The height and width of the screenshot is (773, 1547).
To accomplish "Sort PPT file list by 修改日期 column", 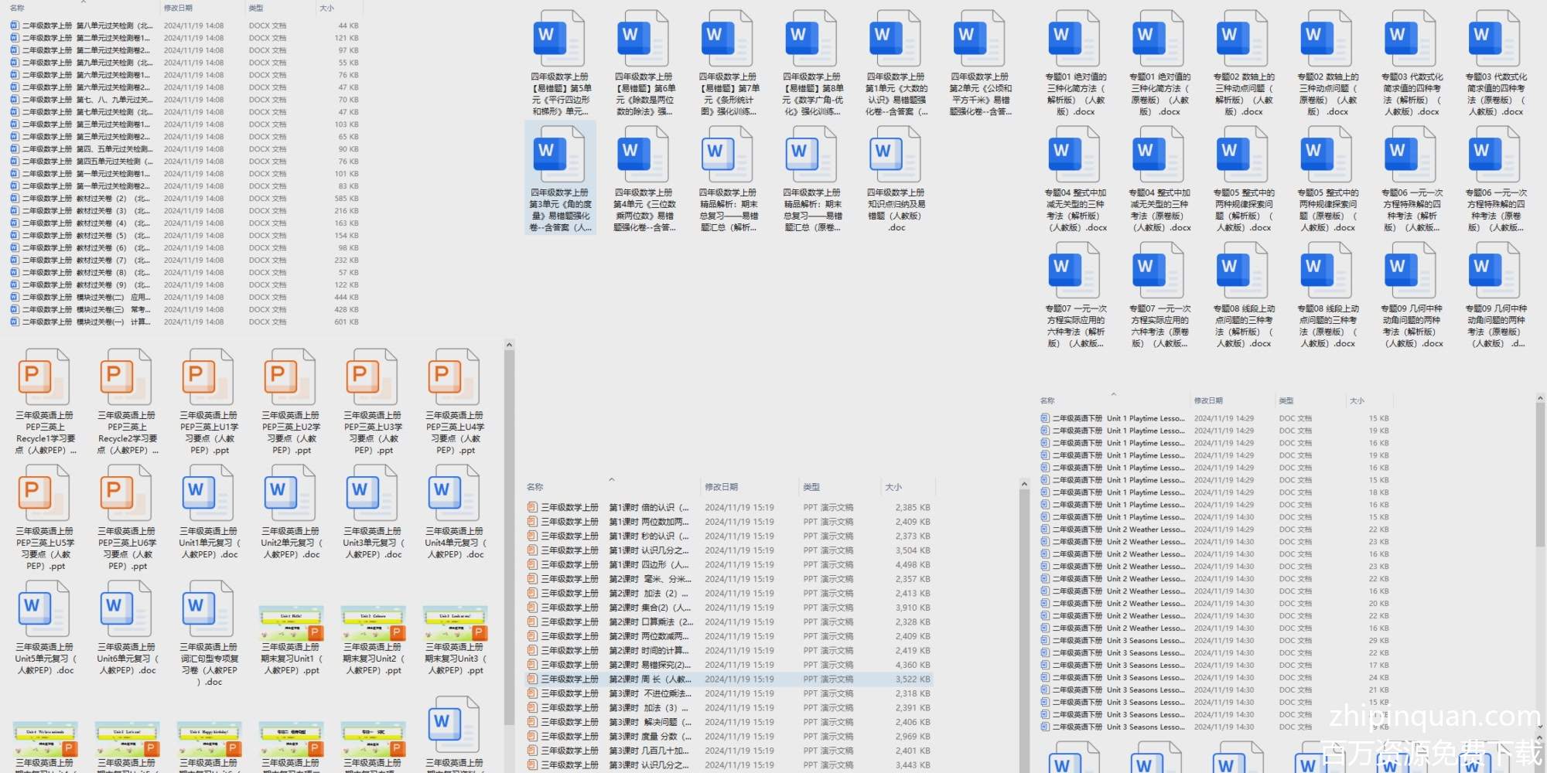I will (x=721, y=487).
